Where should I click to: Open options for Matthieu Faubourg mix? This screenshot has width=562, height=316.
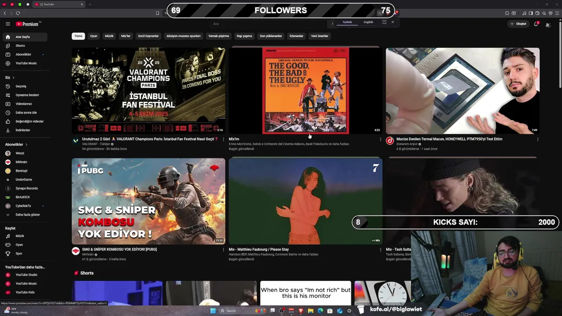381,250
